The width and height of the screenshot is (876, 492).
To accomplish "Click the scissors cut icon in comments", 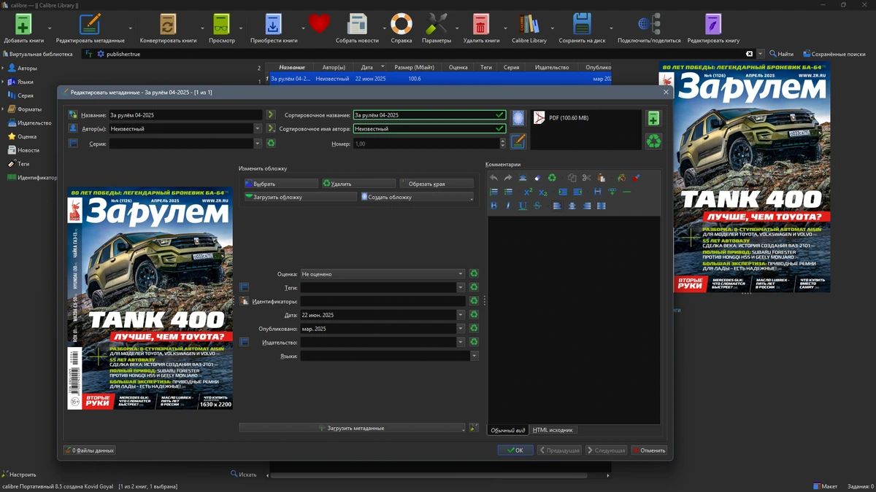I will [x=586, y=178].
